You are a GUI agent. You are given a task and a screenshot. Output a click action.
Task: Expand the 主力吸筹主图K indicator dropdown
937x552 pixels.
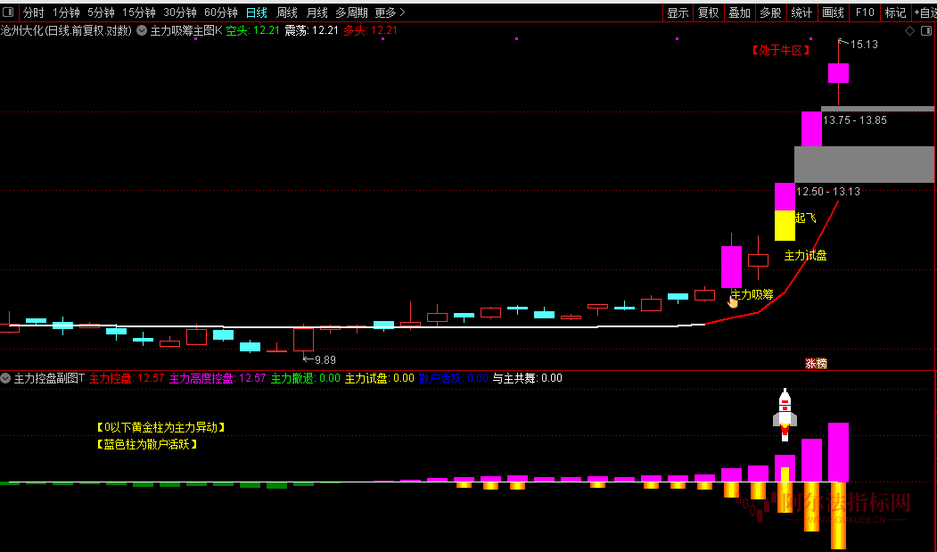click(142, 30)
